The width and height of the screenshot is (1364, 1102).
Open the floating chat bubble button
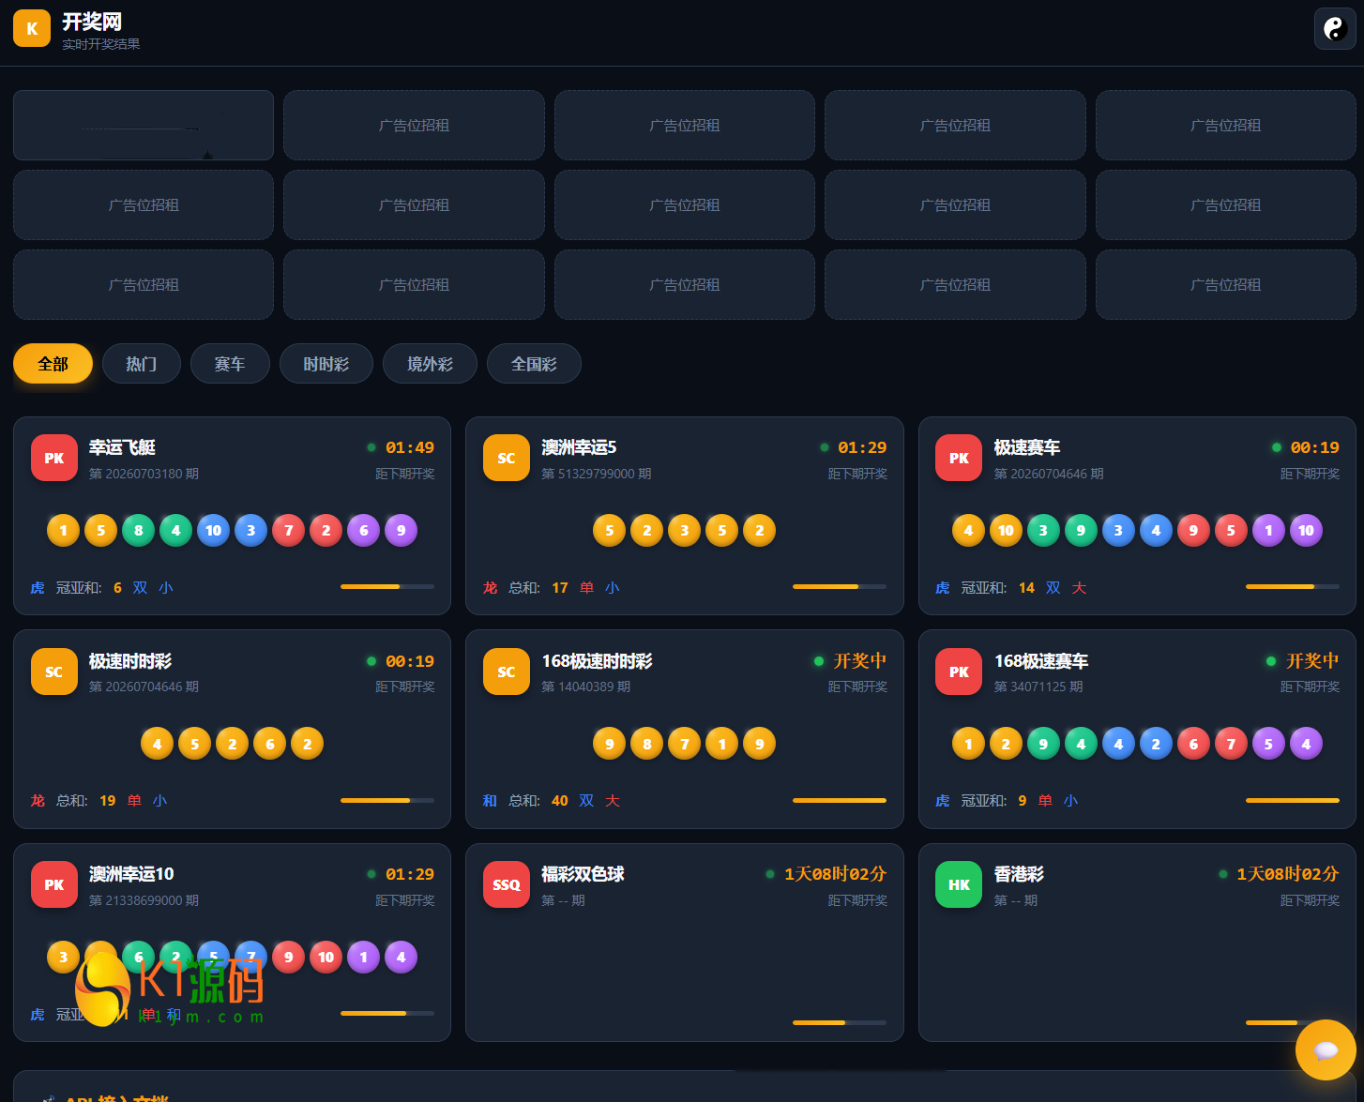[1326, 1049]
